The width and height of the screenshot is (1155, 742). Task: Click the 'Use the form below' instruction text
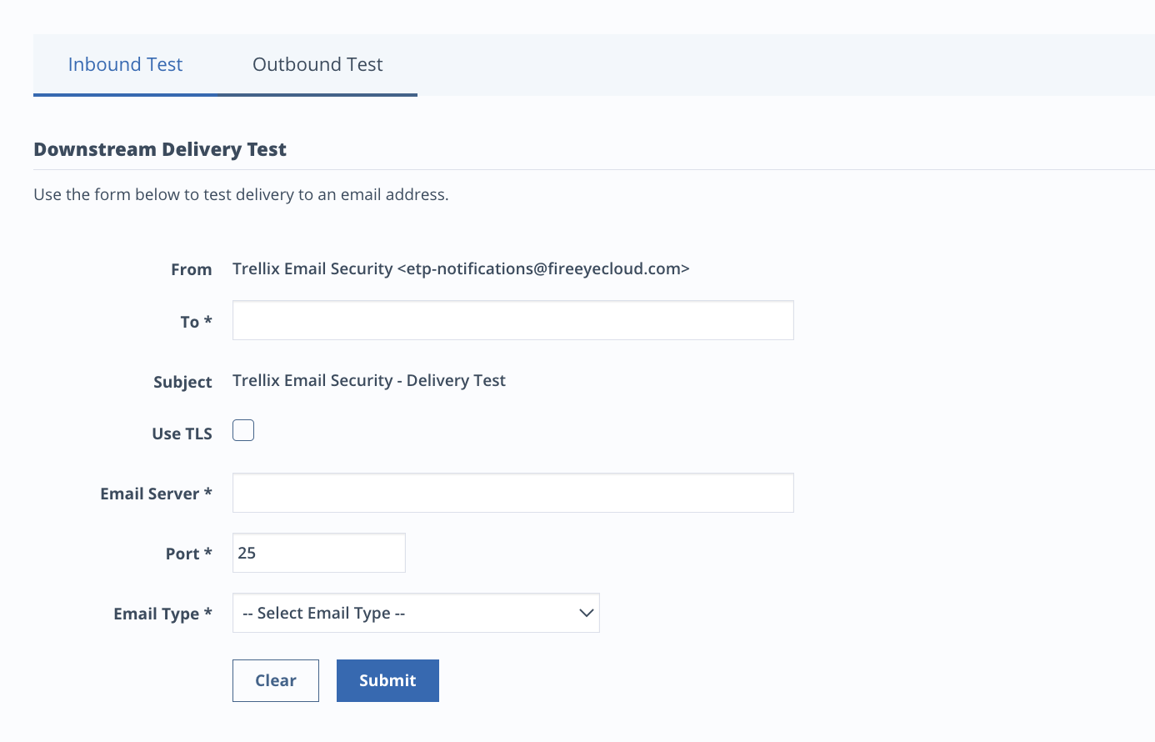coord(241,194)
